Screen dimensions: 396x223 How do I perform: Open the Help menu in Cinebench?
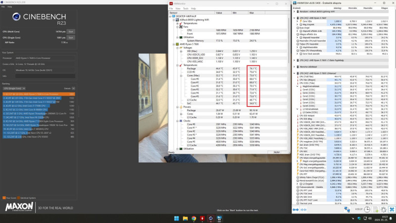[x=9, y=7]
